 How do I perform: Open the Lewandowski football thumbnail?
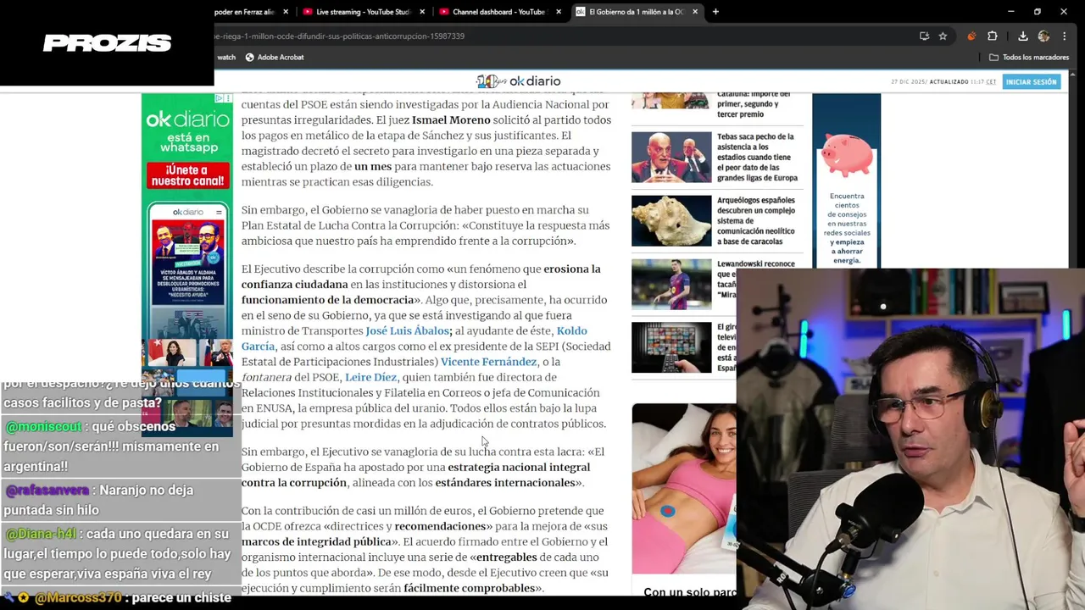671,284
